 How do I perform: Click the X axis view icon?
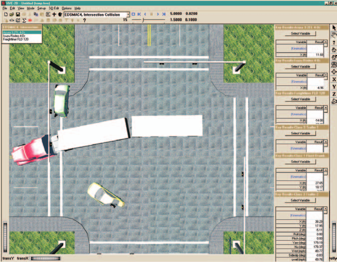coord(334,80)
